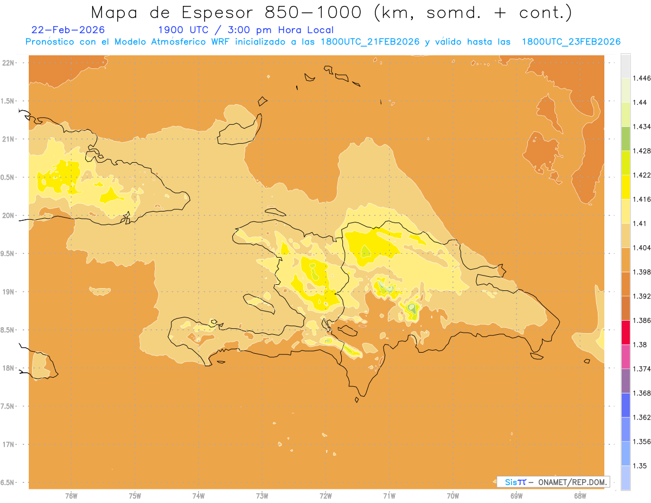Select the purple legend swatch above 1.368
Viewport: 651px width, 503px height.
coord(626,380)
